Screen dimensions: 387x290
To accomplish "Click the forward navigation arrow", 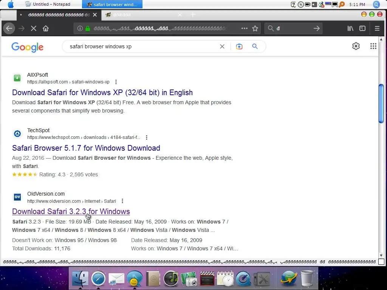I will (x=22, y=28).
